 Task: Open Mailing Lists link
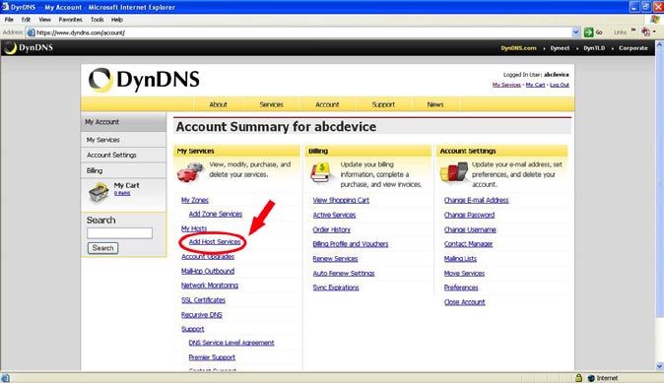[460, 259]
